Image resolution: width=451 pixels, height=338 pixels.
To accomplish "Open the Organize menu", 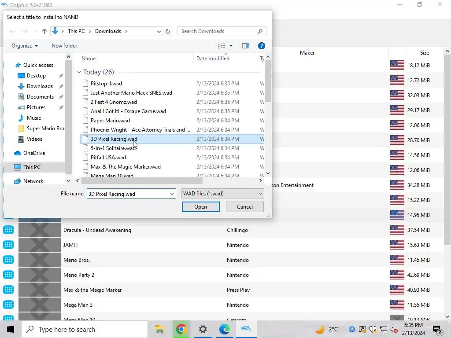I will tap(25, 46).
